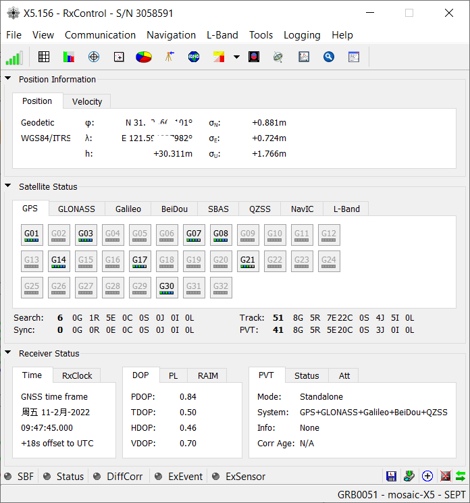Open the graph plot window icon
470x503 pixels.
304,57
